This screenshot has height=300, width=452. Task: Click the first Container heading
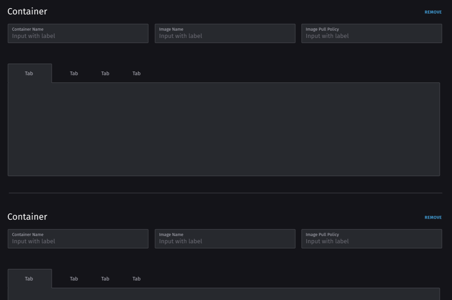pos(27,11)
